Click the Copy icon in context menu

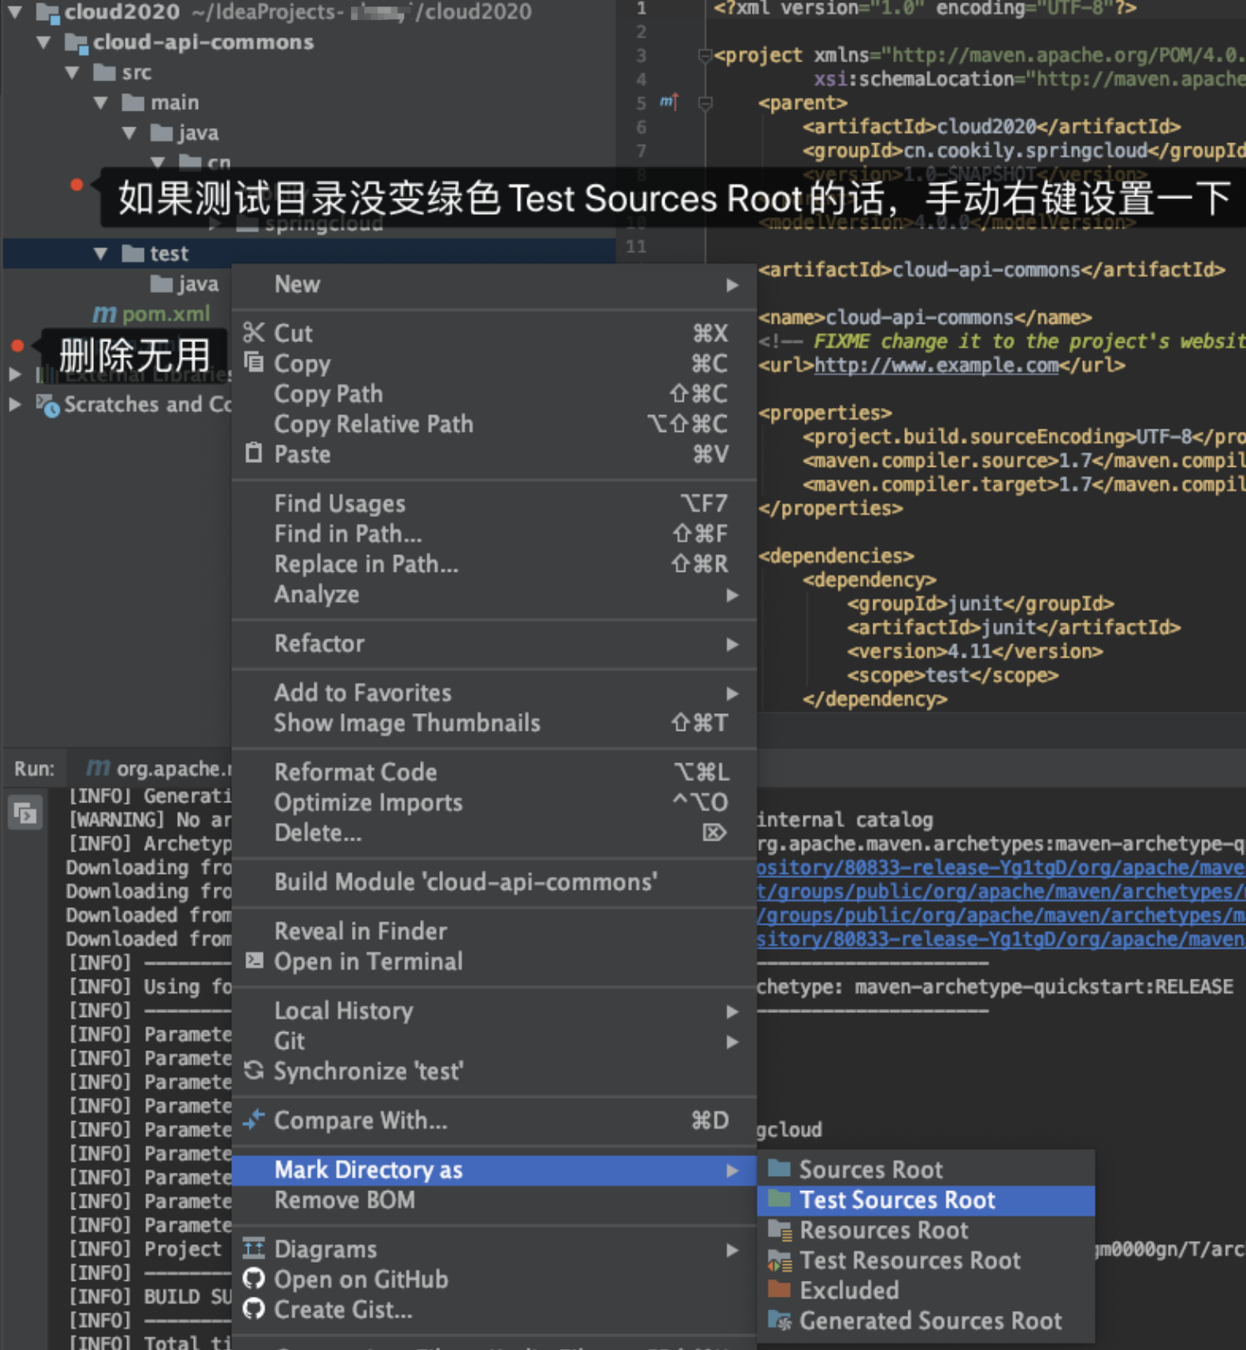(x=254, y=363)
